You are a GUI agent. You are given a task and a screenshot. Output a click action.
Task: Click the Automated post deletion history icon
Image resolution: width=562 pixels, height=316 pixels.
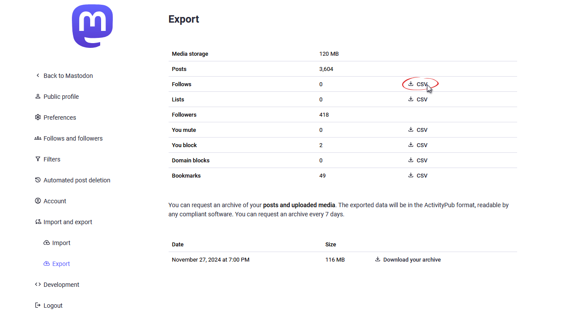point(38,180)
